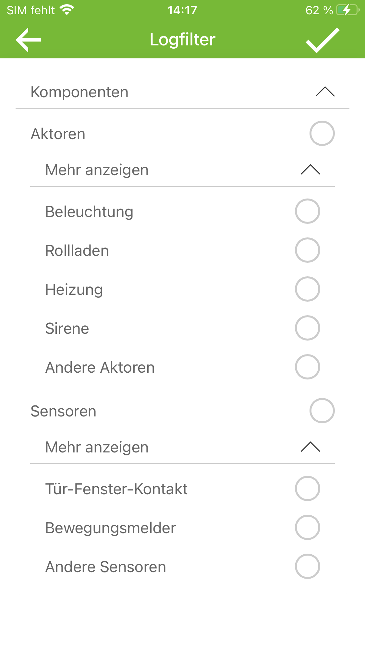Select the Bewegungsmelder radio button
The height and width of the screenshot is (649, 365).
click(x=307, y=527)
